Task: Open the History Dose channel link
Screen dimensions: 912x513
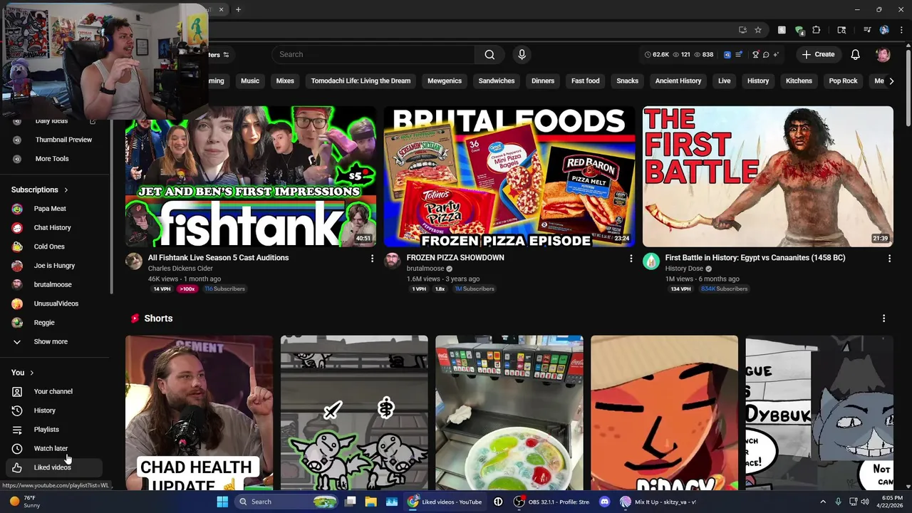Action: click(684, 269)
